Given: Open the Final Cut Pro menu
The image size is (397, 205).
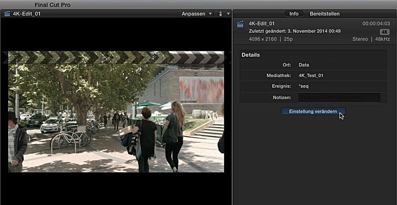Looking at the screenshot, I should pyautogui.click(x=52, y=4).
